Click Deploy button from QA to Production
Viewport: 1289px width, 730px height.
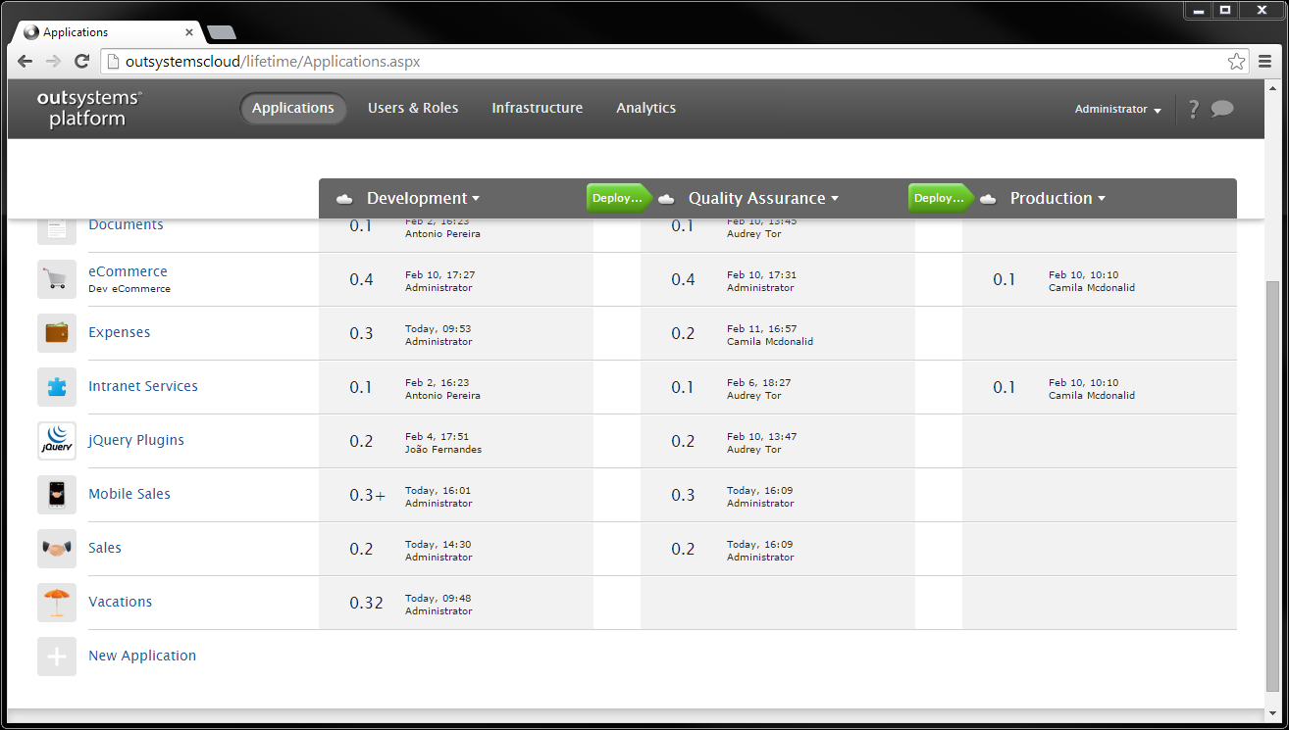(941, 198)
